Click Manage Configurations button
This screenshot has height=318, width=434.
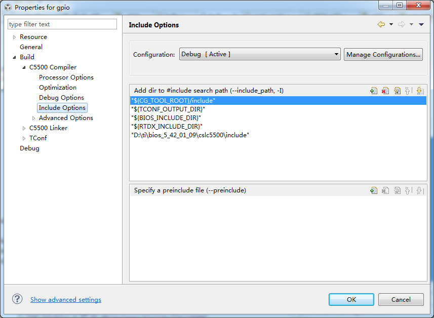[383, 54]
